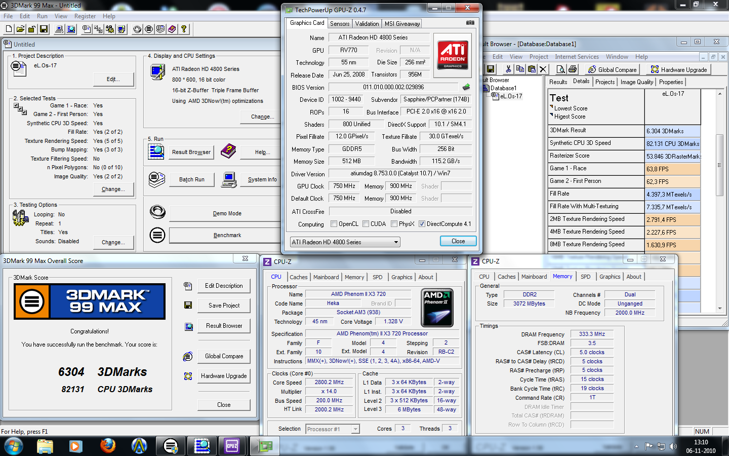Click Save Project in Overall Score dialog
This screenshot has height=456, width=729.
point(224,306)
